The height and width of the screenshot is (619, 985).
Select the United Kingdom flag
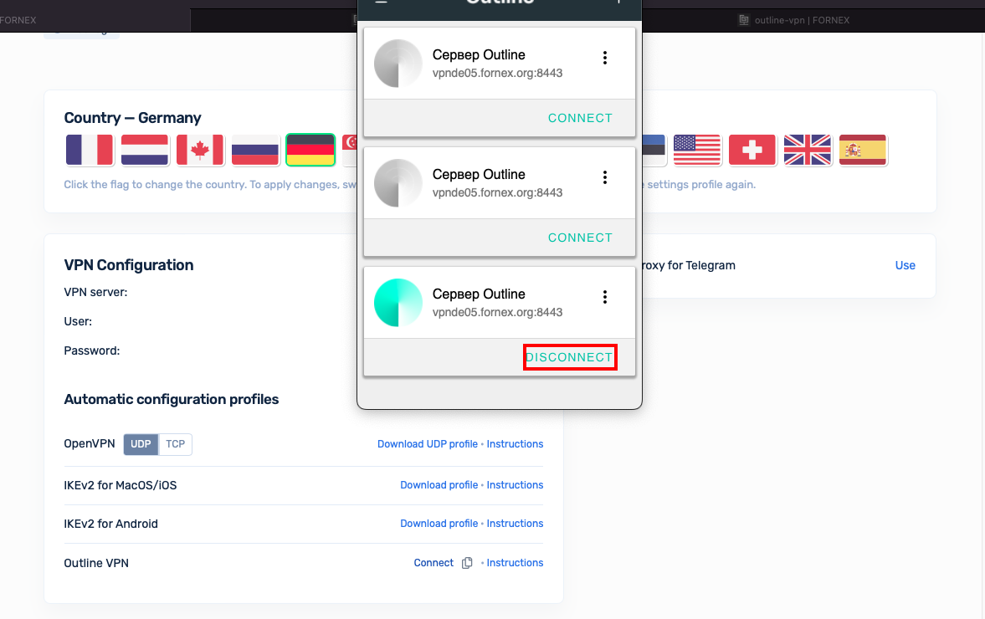coord(808,150)
